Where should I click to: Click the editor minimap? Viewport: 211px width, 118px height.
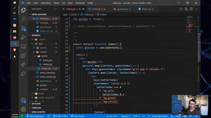pyautogui.click(x=192, y=25)
